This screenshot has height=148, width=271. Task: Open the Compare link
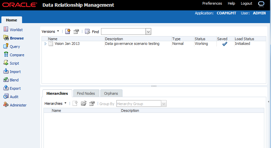[17, 55]
